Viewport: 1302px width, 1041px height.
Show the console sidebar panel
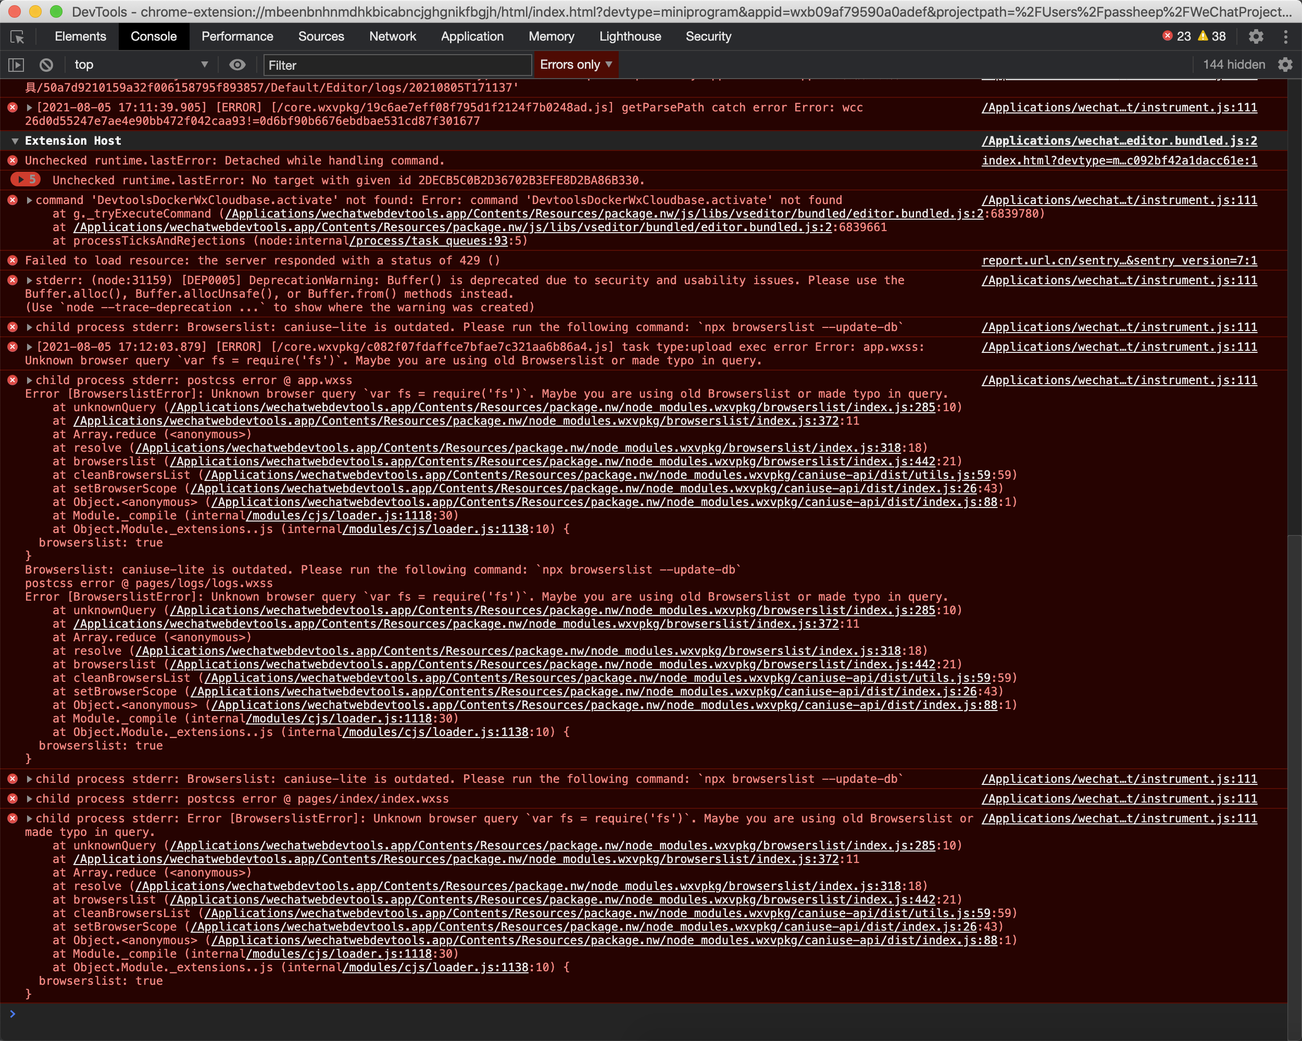(x=16, y=65)
